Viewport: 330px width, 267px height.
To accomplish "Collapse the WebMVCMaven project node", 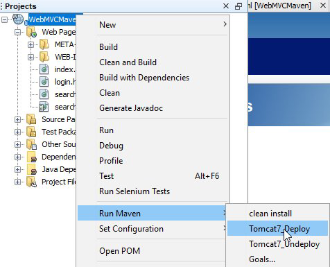I will tap(4, 19).
